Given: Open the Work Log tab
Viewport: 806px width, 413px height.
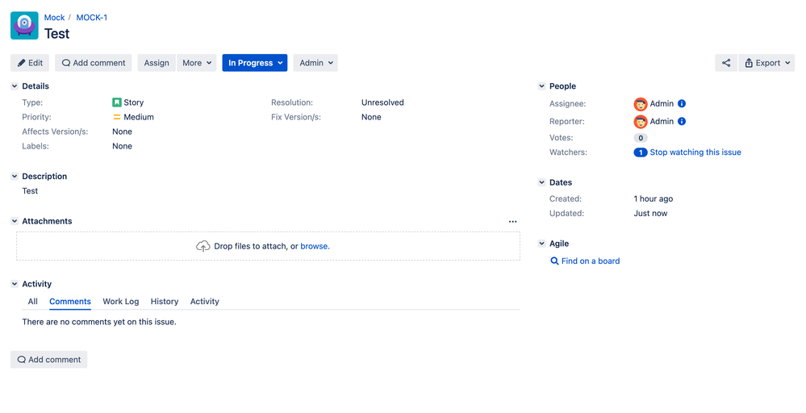Looking at the screenshot, I should (121, 302).
